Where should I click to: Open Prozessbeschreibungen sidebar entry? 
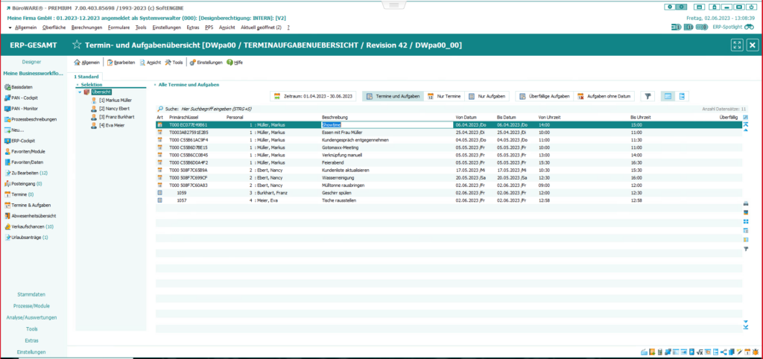tap(30, 119)
